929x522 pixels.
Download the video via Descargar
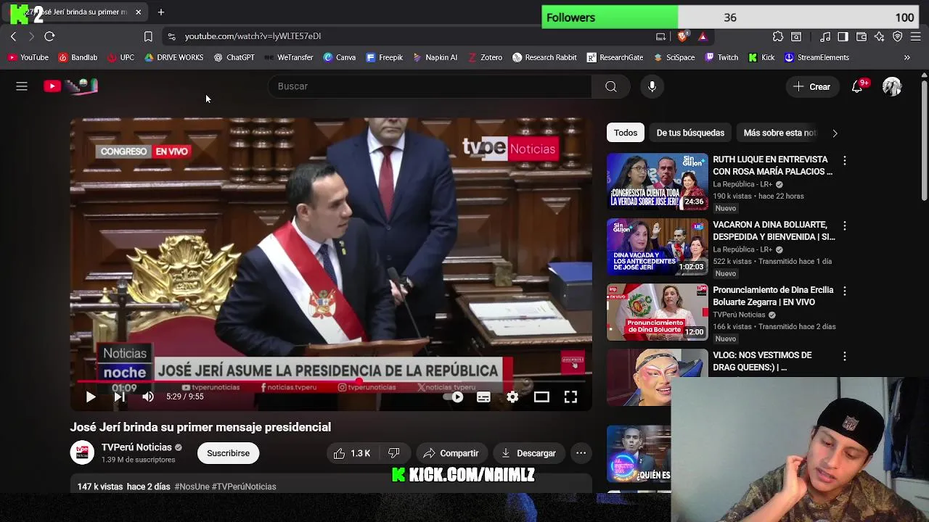pyautogui.click(x=528, y=453)
